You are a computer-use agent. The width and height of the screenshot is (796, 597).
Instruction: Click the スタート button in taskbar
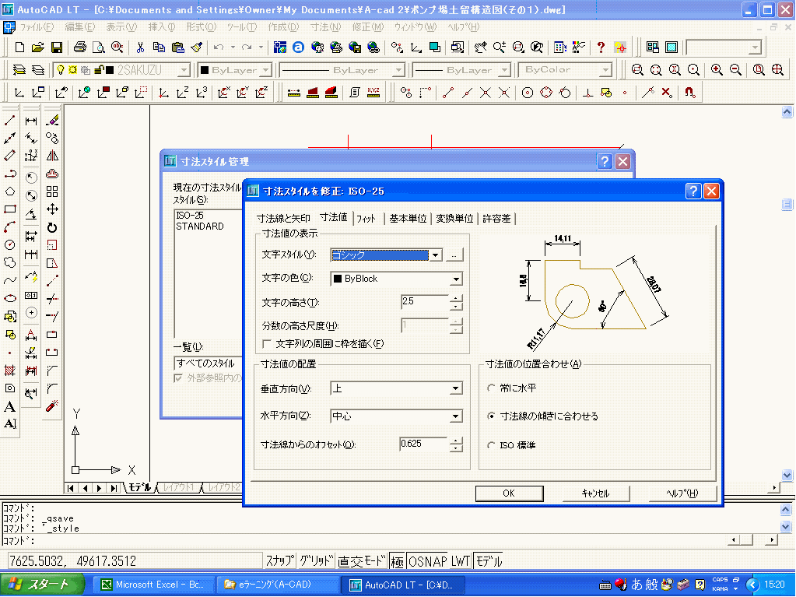pos(41,585)
